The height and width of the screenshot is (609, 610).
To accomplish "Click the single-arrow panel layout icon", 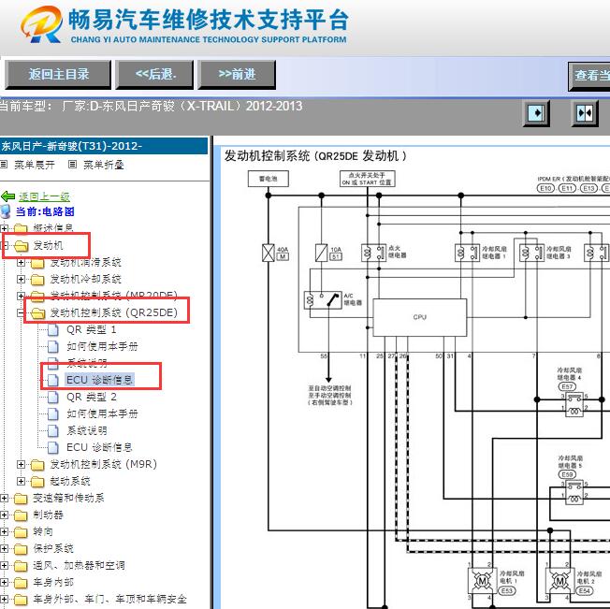I will (536, 113).
